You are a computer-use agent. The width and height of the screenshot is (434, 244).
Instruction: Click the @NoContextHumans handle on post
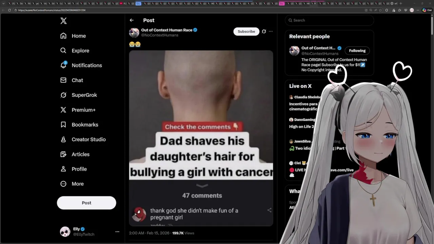(160, 35)
